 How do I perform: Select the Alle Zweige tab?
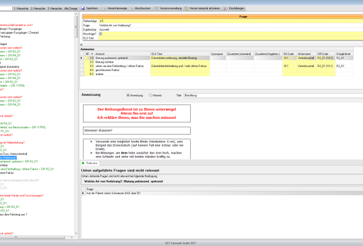[x=71, y=8]
